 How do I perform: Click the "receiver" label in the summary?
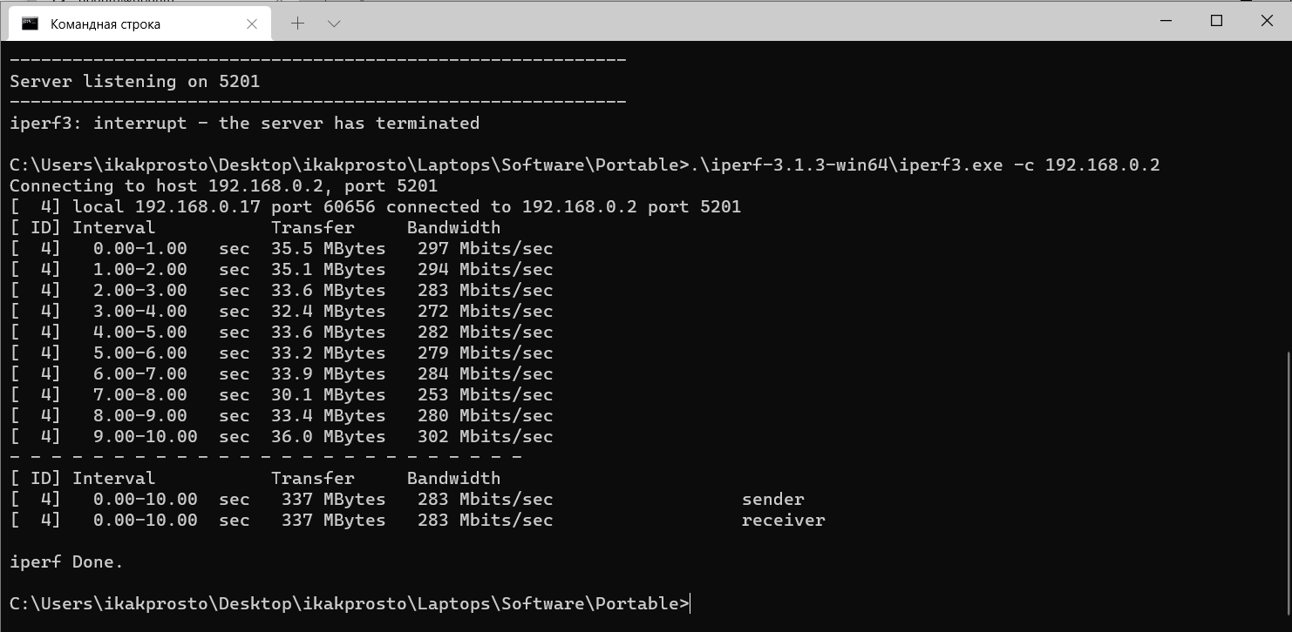coord(783,521)
